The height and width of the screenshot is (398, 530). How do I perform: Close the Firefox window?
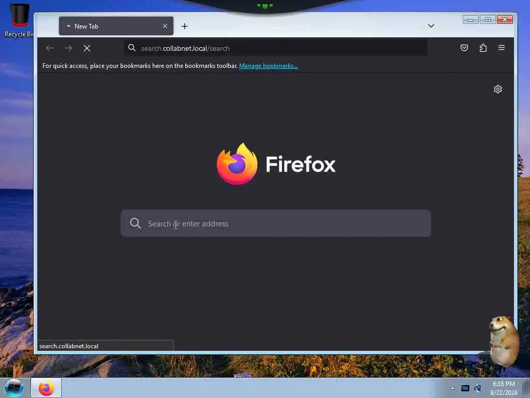505,20
